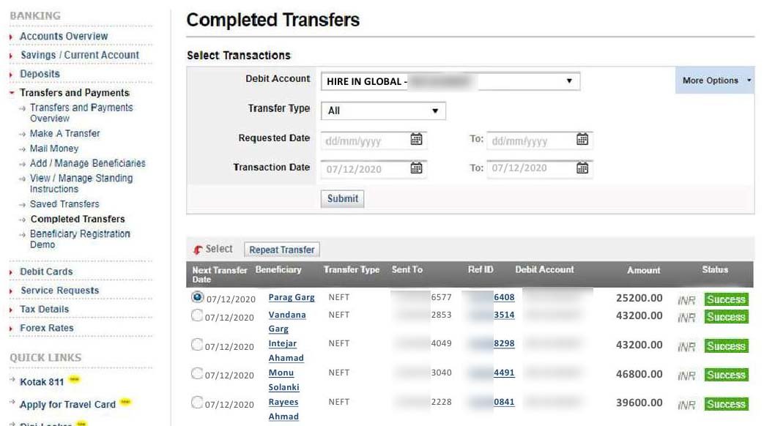Go to Make A Transfer
775x426 pixels.
click(65, 133)
